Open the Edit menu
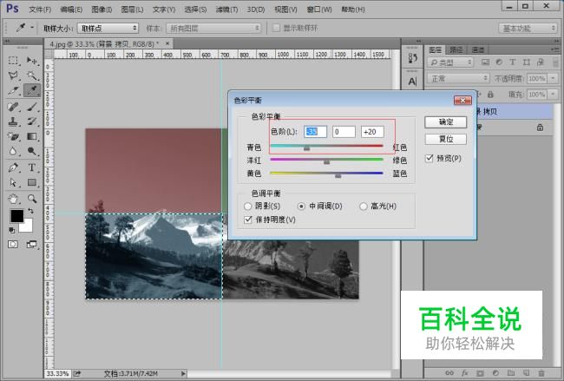This screenshot has width=564, height=381. tap(71, 10)
